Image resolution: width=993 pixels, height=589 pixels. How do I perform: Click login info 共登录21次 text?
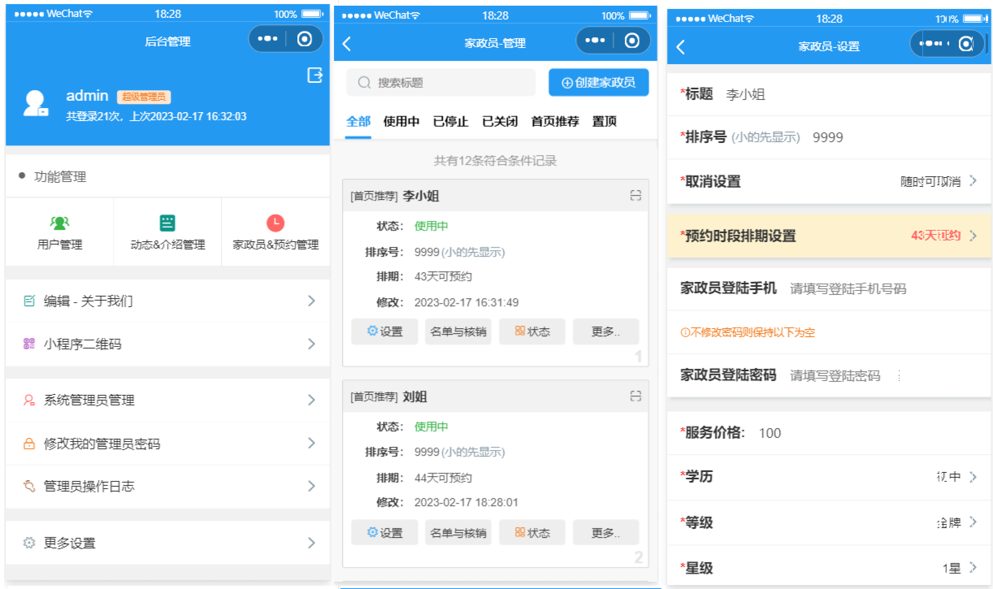point(156,117)
